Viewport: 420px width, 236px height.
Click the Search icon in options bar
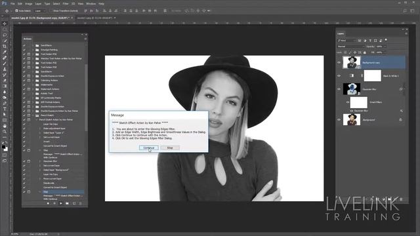tap(405, 11)
